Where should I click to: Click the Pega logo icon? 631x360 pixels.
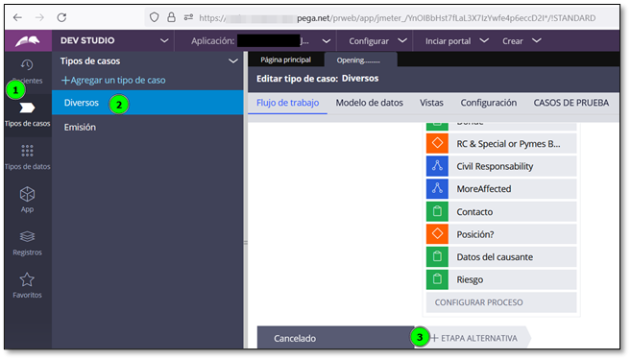tap(27, 40)
